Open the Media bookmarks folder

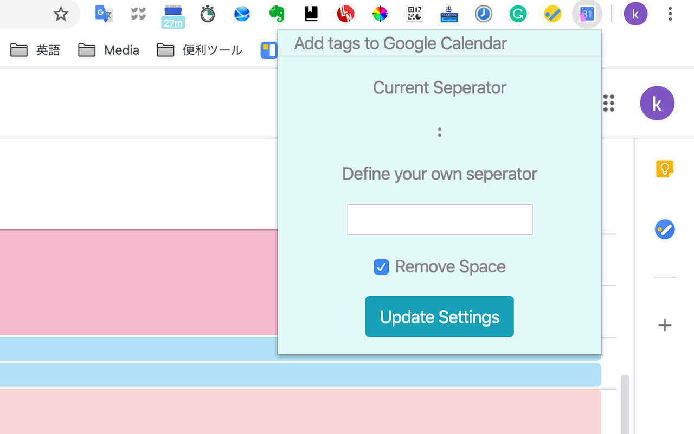109,50
